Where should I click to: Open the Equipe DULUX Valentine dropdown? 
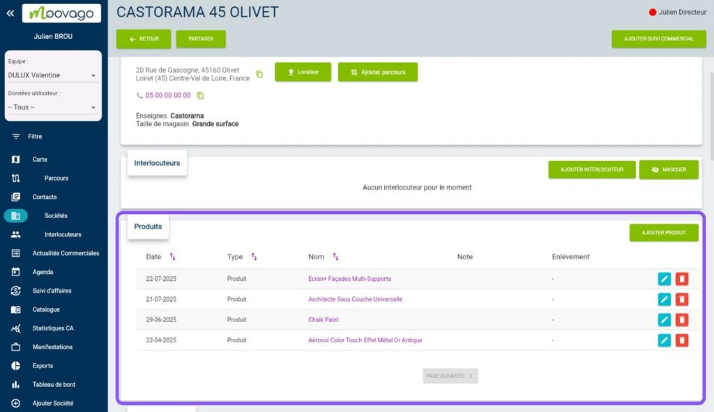52,75
